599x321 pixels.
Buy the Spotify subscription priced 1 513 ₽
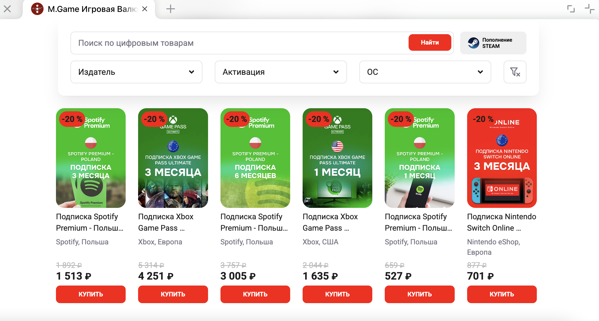(x=91, y=294)
